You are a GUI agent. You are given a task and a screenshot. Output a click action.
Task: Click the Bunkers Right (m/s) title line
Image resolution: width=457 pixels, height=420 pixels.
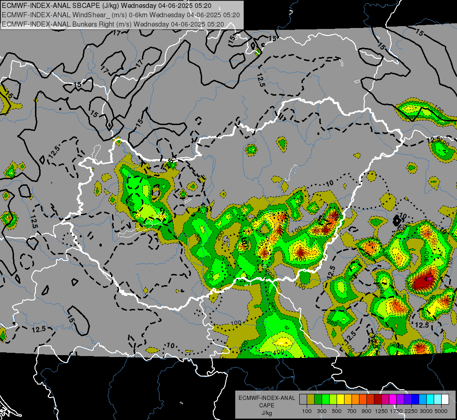[113, 24]
